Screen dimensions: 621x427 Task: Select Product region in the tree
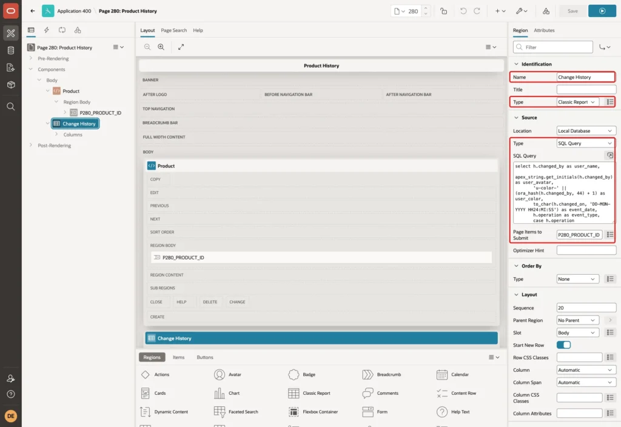(x=71, y=91)
